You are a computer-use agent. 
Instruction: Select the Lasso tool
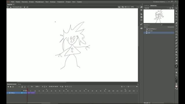pyautogui.click(x=176, y=20)
